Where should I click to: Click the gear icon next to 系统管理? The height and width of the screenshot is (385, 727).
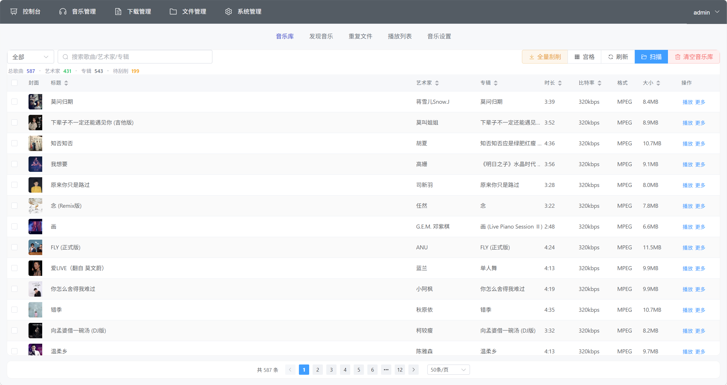tap(228, 12)
